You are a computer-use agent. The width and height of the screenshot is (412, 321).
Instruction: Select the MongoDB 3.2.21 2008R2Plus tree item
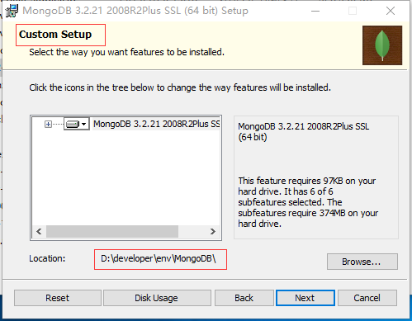coord(157,124)
